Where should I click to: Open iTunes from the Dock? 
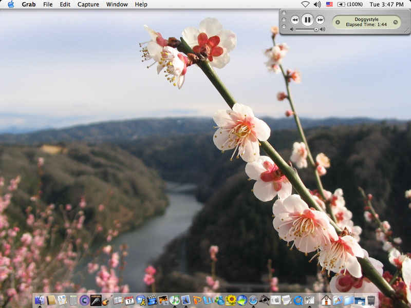pos(175,300)
